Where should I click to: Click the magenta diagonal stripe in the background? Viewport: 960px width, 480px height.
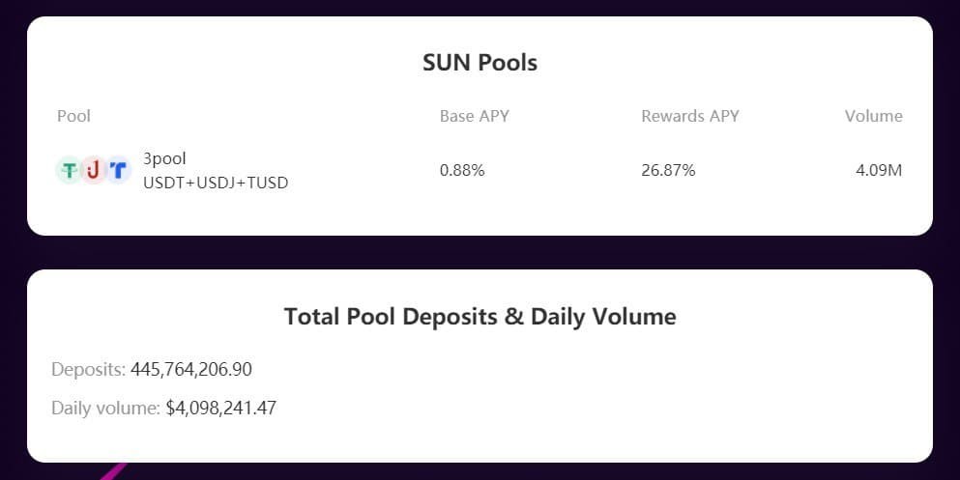click(x=114, y=471)
